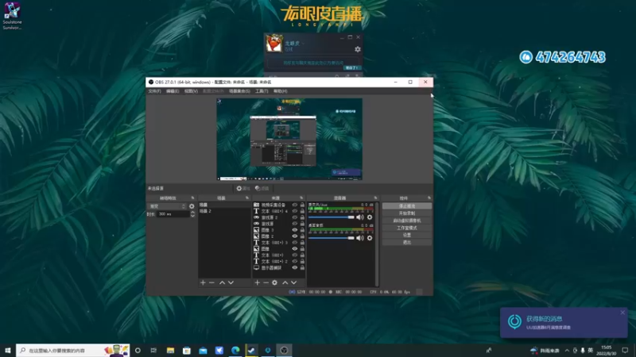The image size is (636, 357).
Task: Select 场景 2 in the scenes list
Action: pyautogui.click(x=224, y=211)
